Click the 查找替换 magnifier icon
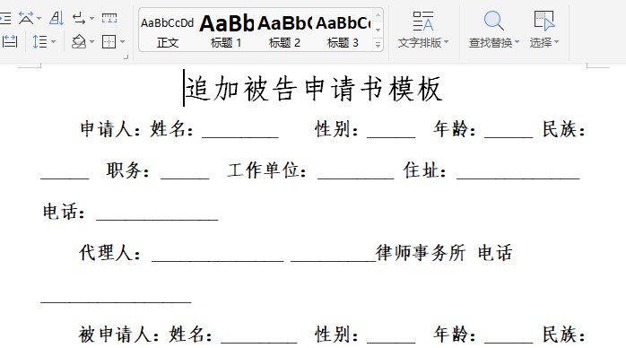Screen dimensions: 626x348 coord(493,21)
